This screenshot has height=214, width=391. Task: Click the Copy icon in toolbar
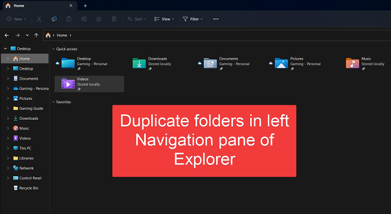(x=54, y=19)
